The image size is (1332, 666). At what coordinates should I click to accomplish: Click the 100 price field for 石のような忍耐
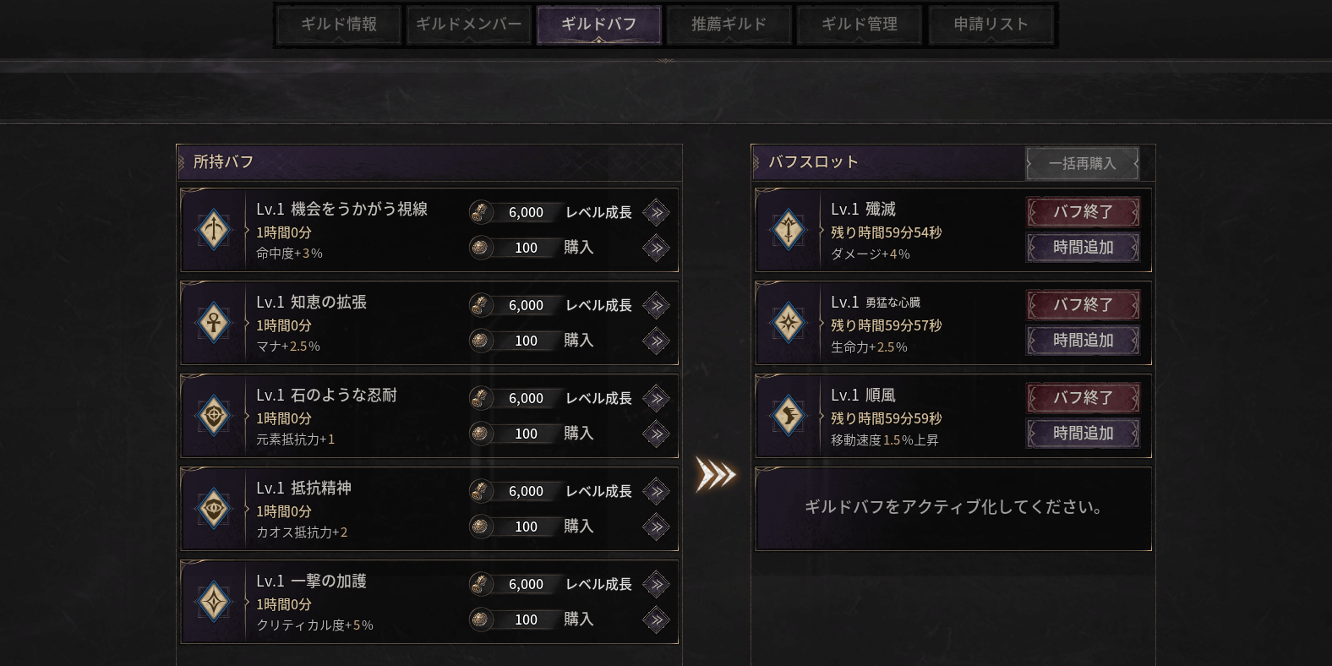[525, 433]
